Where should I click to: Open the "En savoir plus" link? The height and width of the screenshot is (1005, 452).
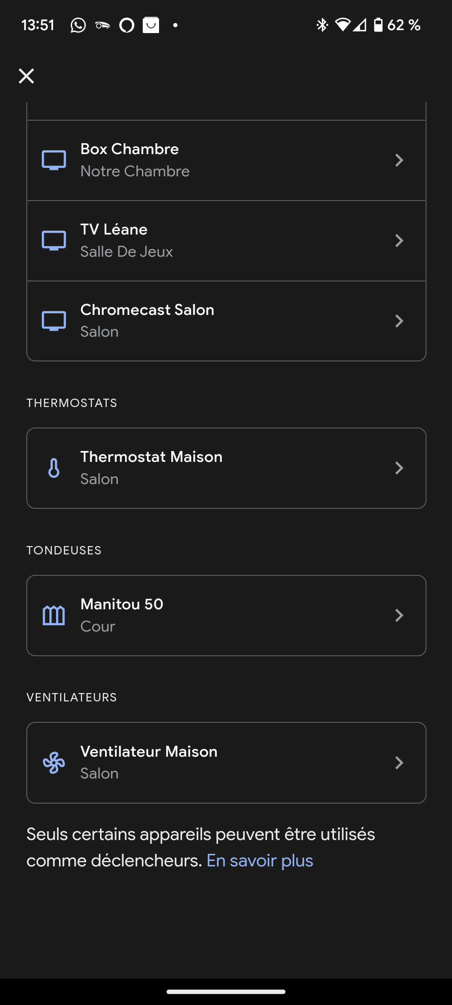(x=260, y=861)
